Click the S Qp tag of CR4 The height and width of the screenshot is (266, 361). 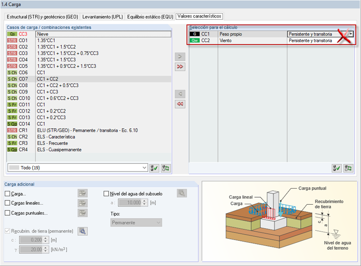[12, 150]
